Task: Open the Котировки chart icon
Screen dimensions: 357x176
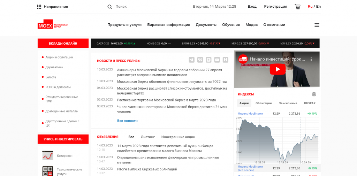Action: [x=48, y=155]
